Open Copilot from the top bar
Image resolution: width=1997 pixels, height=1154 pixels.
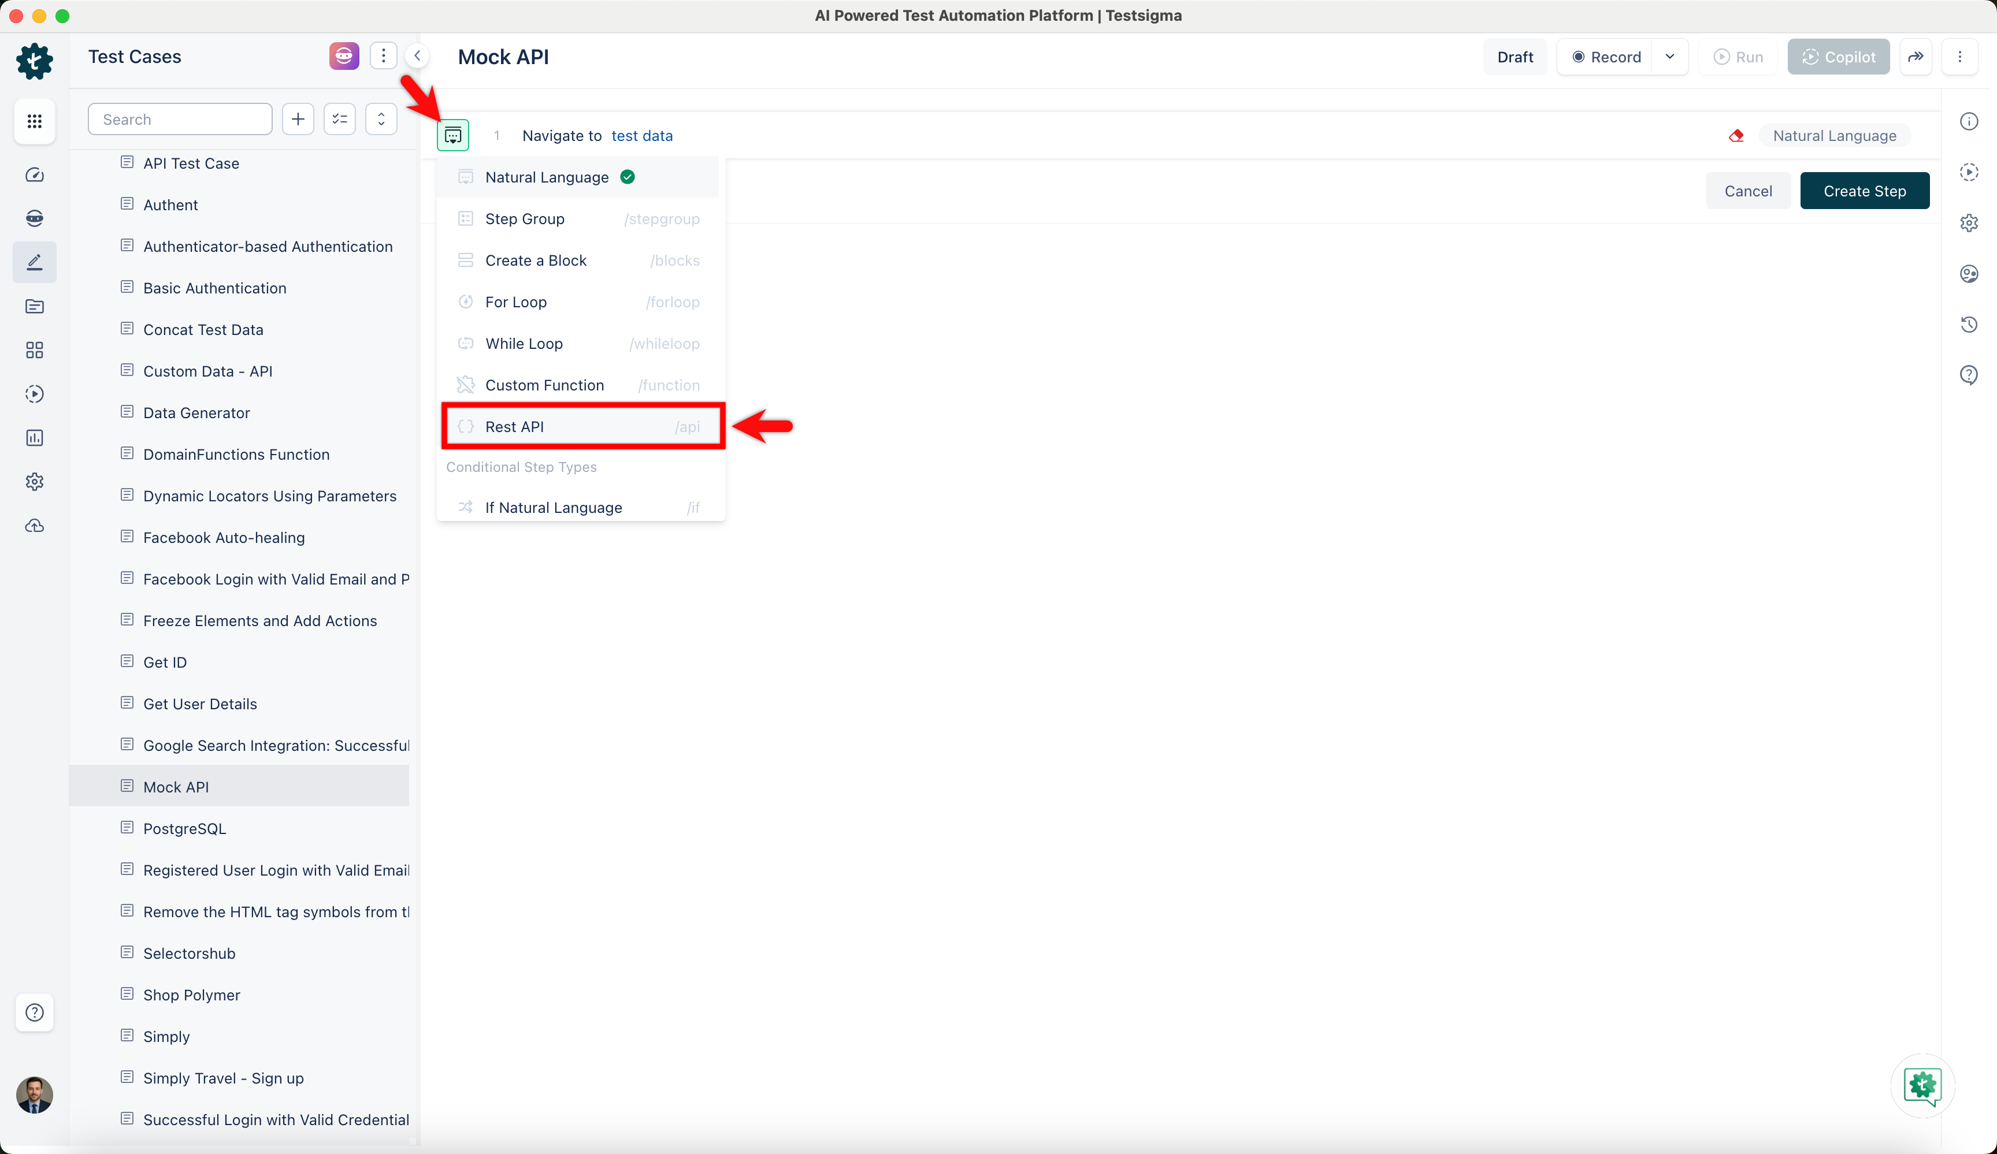click(1839, 57)
